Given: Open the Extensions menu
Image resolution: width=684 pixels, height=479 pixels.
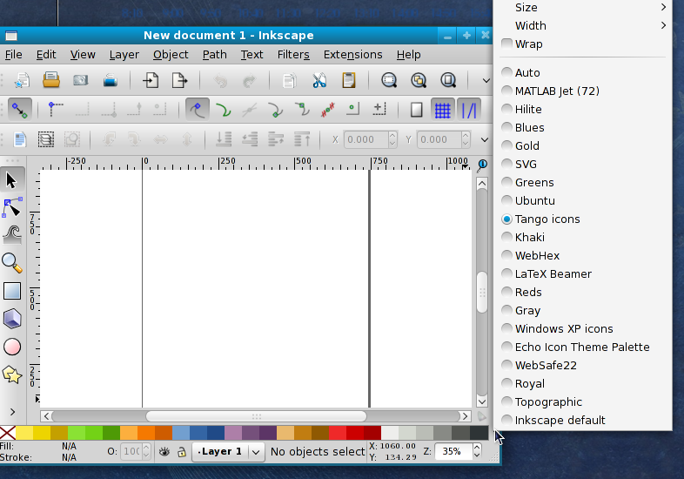Looking at the screenshot, I should 353,55.
